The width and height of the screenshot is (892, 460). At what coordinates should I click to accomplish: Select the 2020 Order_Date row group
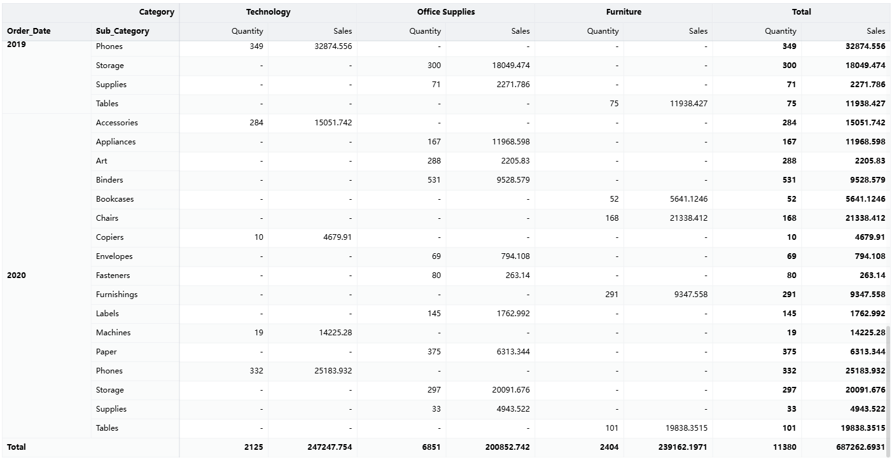coord(17,275)
